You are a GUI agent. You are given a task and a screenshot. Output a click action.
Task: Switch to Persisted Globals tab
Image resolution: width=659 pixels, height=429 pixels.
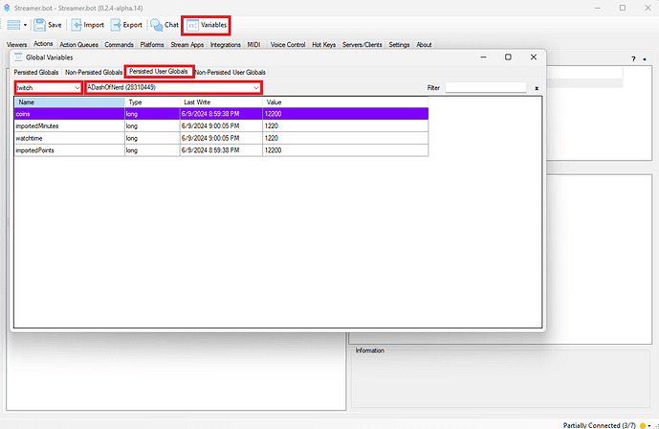click(35, 72)
